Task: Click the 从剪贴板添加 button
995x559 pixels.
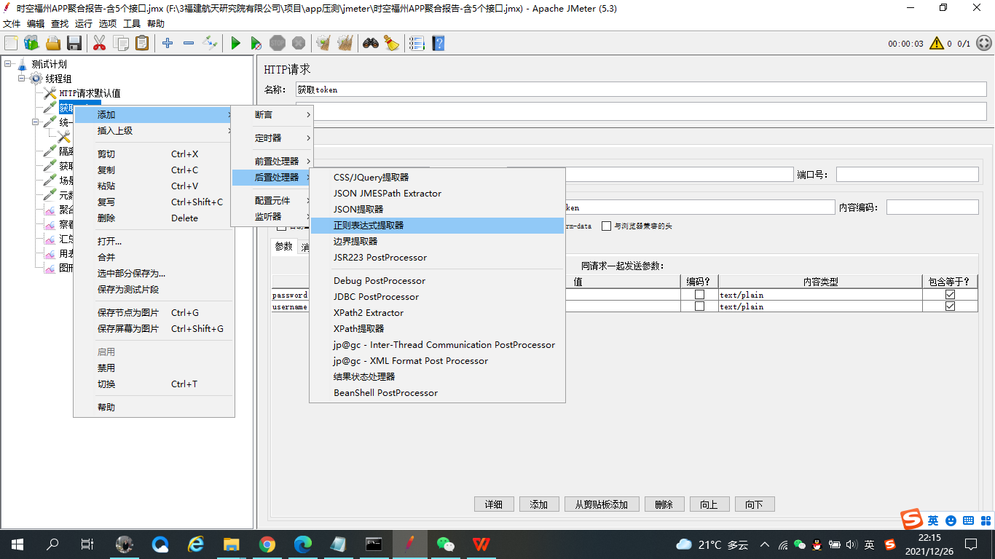Action: [602, 504]
